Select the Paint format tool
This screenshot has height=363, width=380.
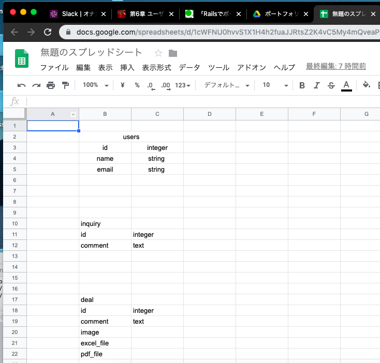65,85
